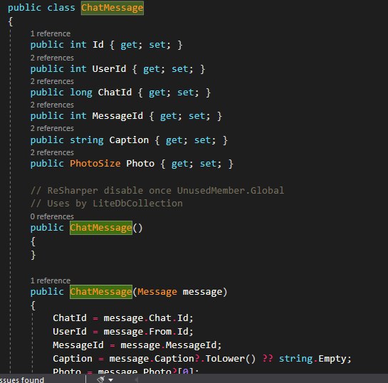
Task: Click the Caption property name in its declaration
Action: click(x=129, y=140)
